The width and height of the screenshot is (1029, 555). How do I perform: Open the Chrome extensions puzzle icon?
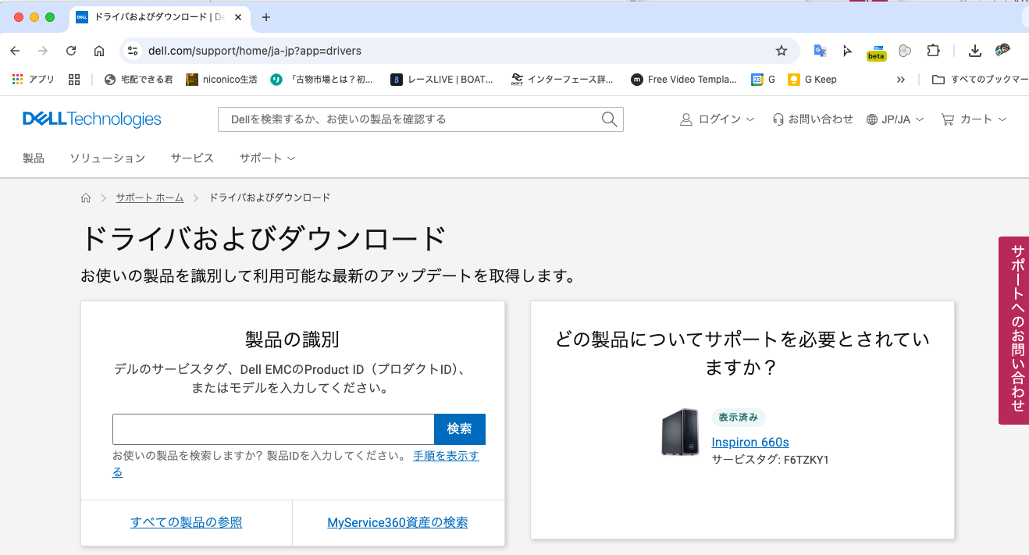[933, 51]
